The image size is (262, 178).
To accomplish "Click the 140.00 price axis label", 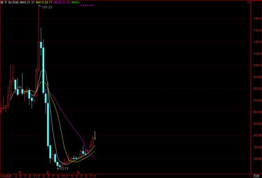I will click(x=257, y=19).
